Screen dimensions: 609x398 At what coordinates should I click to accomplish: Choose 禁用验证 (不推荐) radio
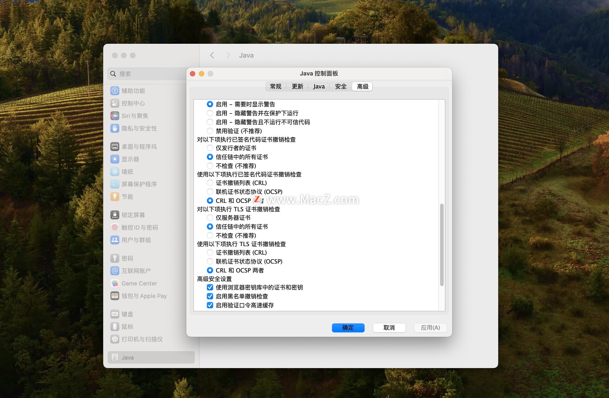coord(210,131)
